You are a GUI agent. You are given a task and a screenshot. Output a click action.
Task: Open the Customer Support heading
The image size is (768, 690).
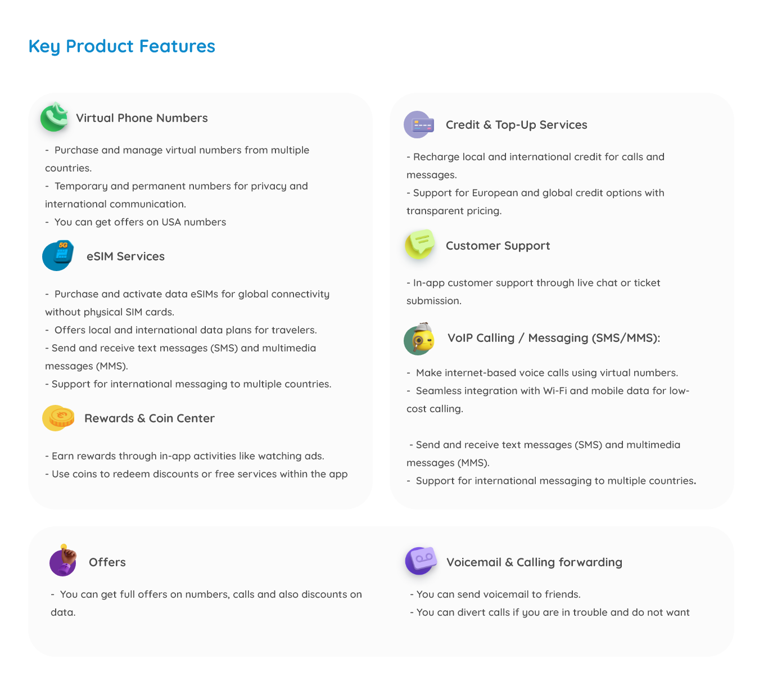[498, 246]
